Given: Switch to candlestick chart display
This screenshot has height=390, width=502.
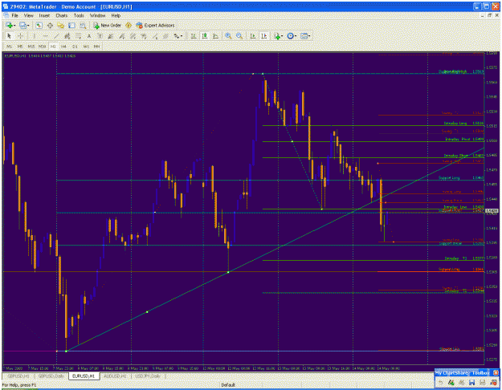Looking at the screenshot, I should point(204,36).
